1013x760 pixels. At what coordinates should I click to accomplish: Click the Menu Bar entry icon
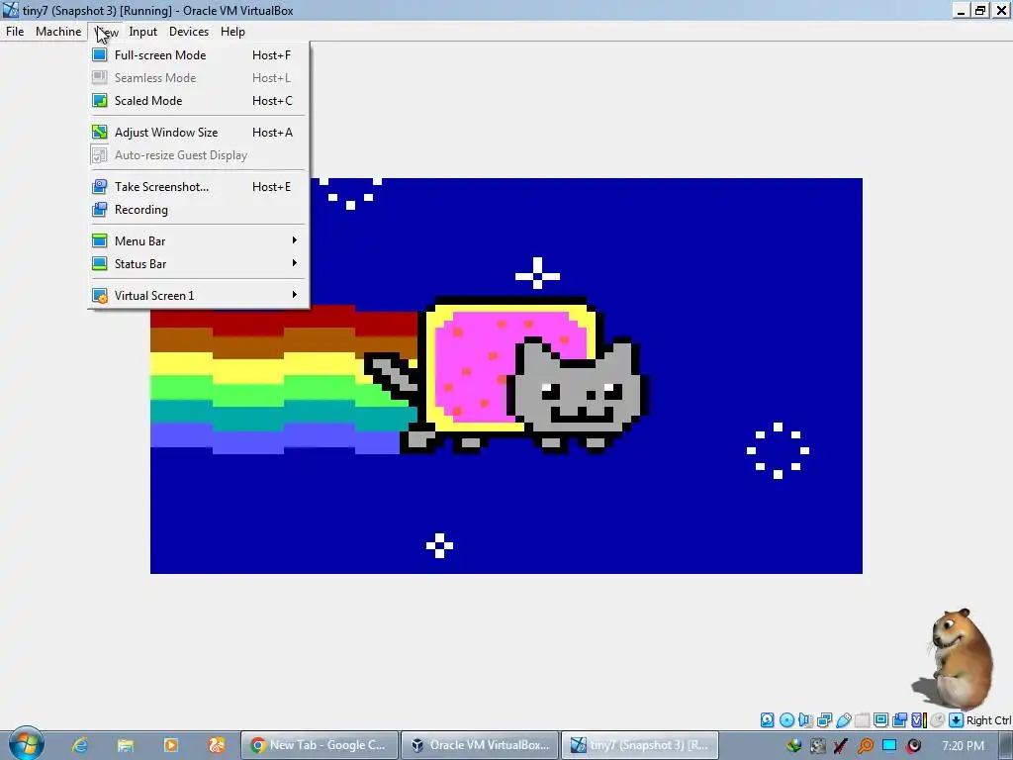(100, 241)
